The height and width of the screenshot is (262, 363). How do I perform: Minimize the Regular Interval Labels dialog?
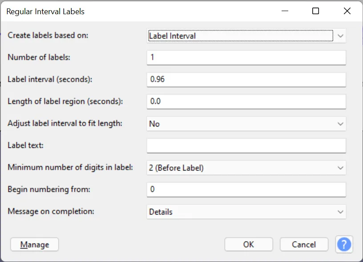point(284,11)
